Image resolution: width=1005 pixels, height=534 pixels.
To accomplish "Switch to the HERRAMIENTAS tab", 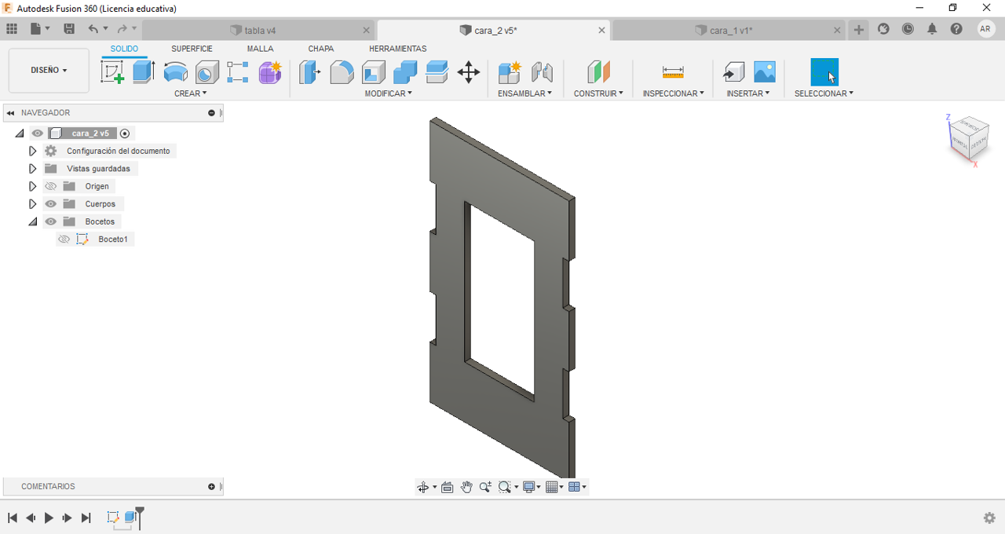I will click(x=397, y=49).
